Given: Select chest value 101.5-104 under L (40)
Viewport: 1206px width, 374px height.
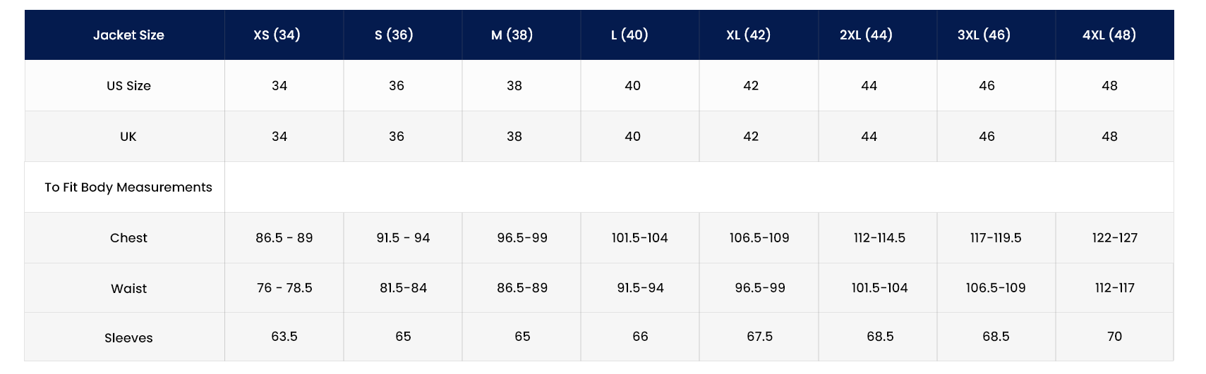Looking at the screenshot, I should (639, 238).
